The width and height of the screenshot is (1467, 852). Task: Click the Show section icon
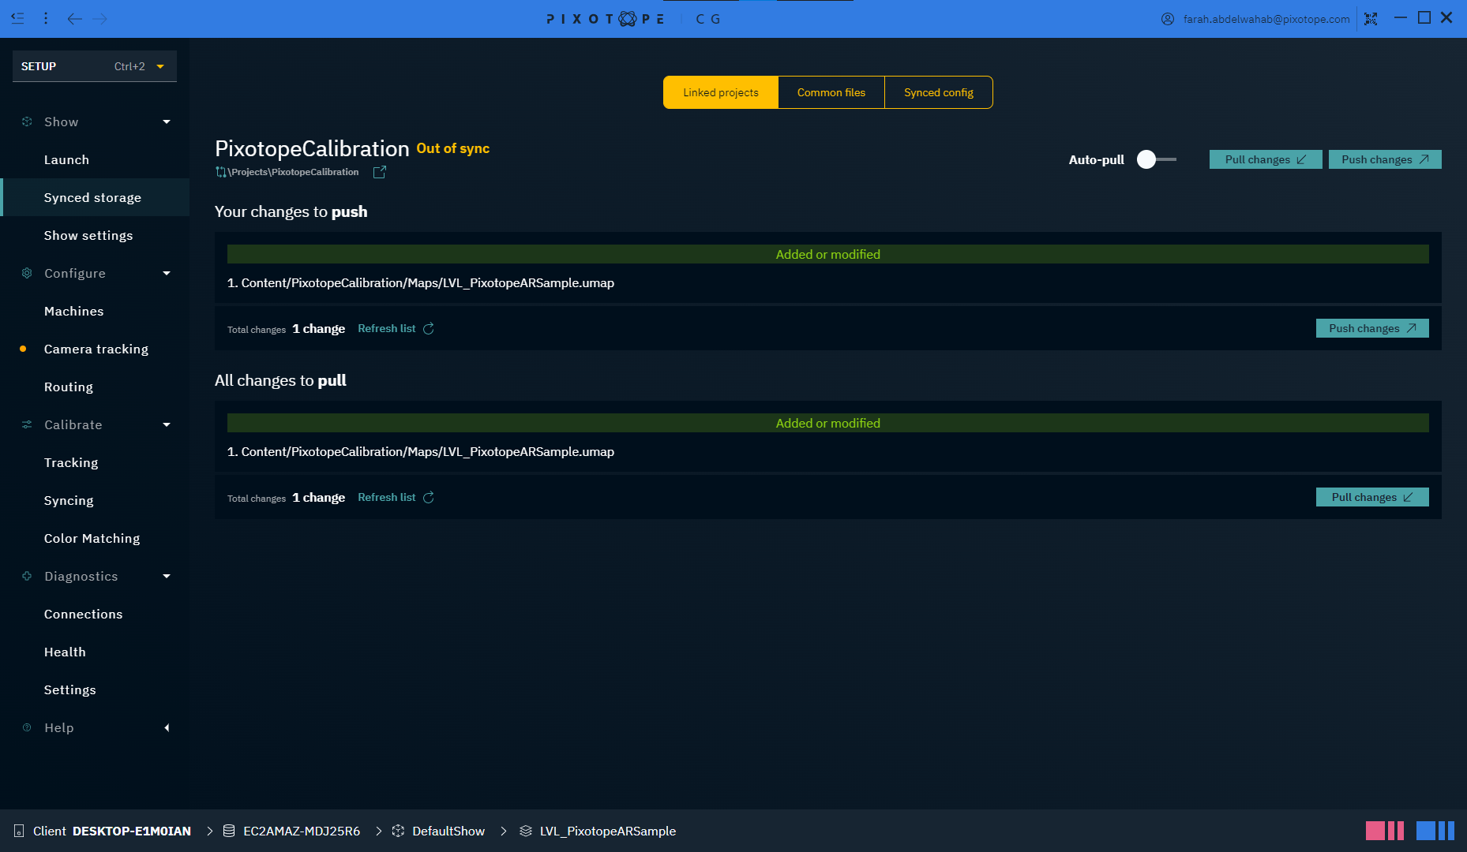27,121
